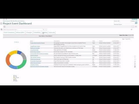The height and width of the screenshot is (104, 139).
Task: Open the Earned Value Analysis link
Action: [35, 52]
